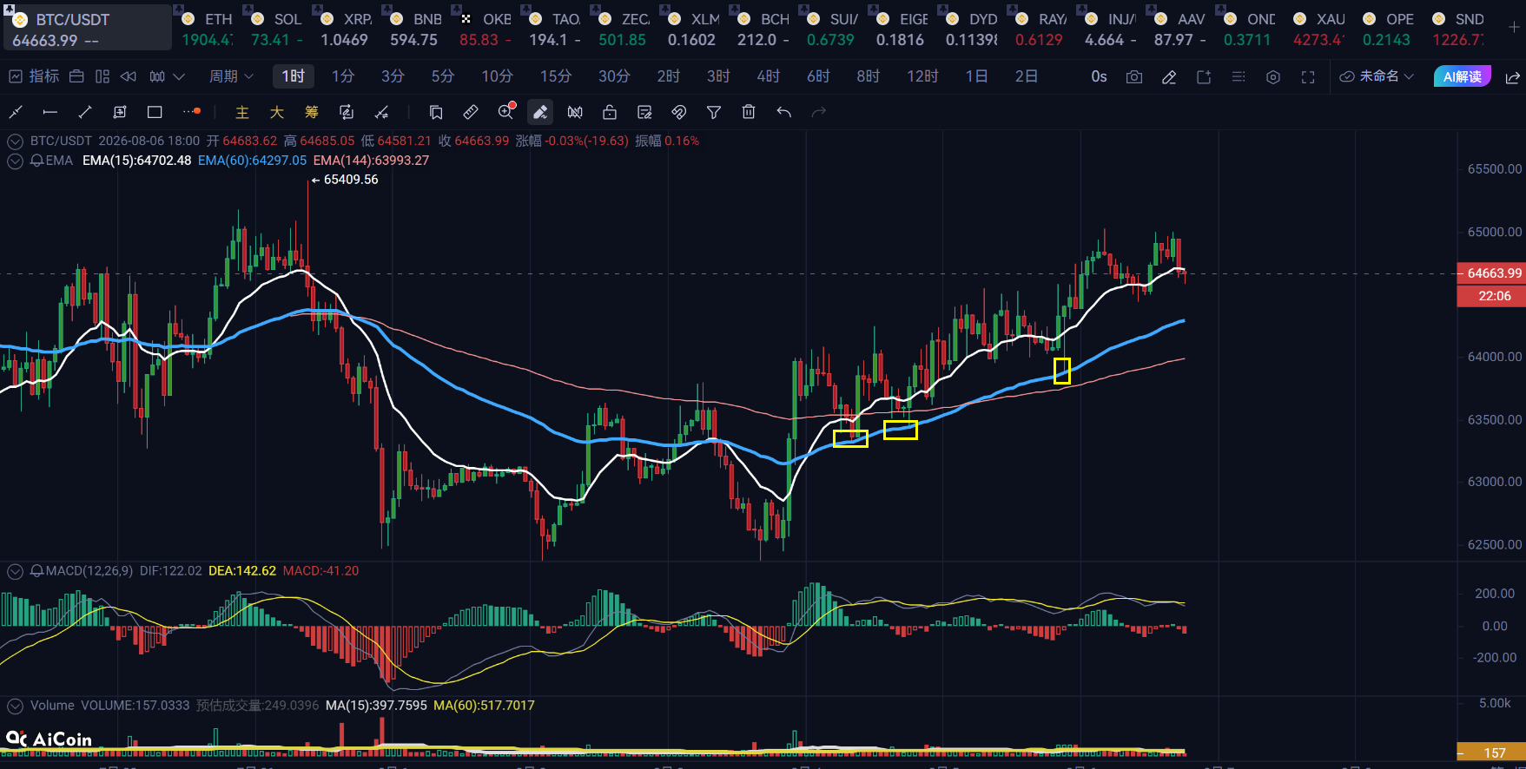Open chart settings hexagon icon

click(1272, 76)
